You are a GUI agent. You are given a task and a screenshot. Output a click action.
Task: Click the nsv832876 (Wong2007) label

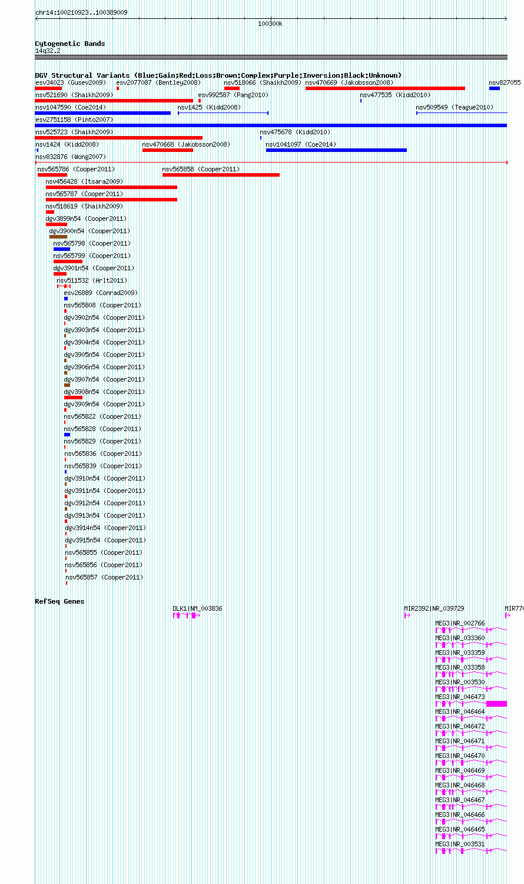point(71,157)
